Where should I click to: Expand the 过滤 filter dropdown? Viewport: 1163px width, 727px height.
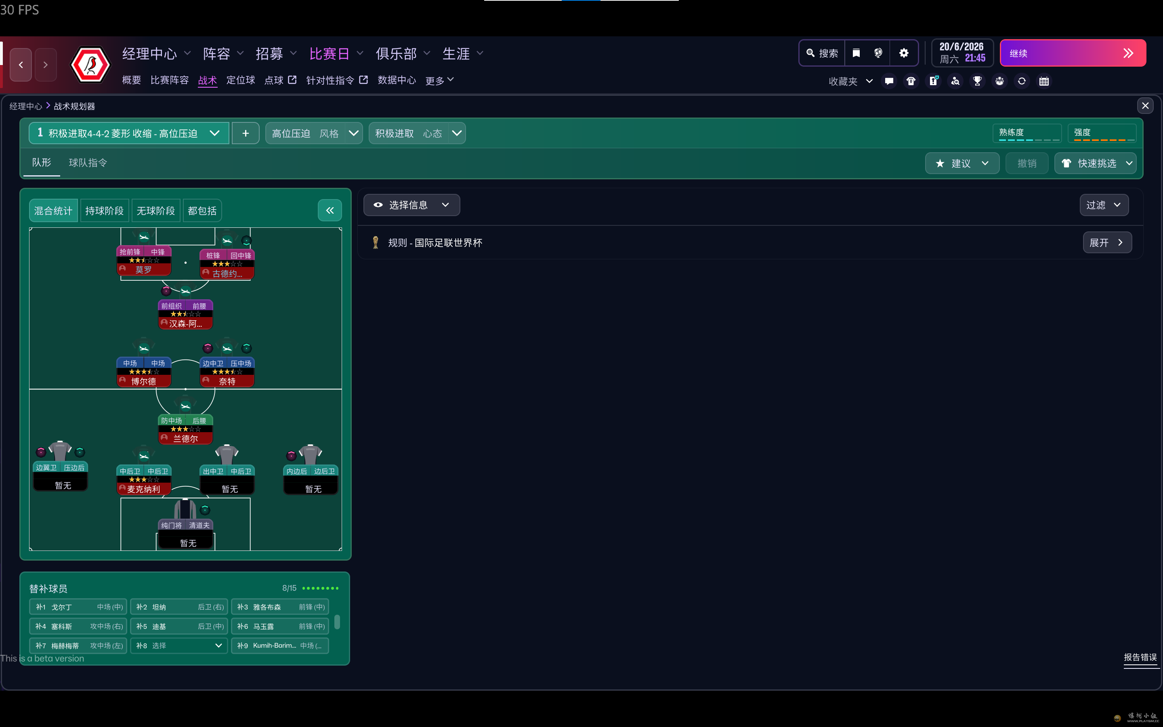pyautogui.click(x=1103, y=205)
